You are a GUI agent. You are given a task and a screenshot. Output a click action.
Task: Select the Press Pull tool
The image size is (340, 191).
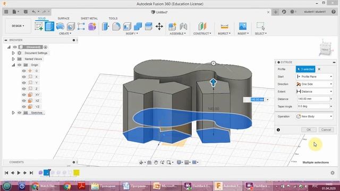click(106, 27)
